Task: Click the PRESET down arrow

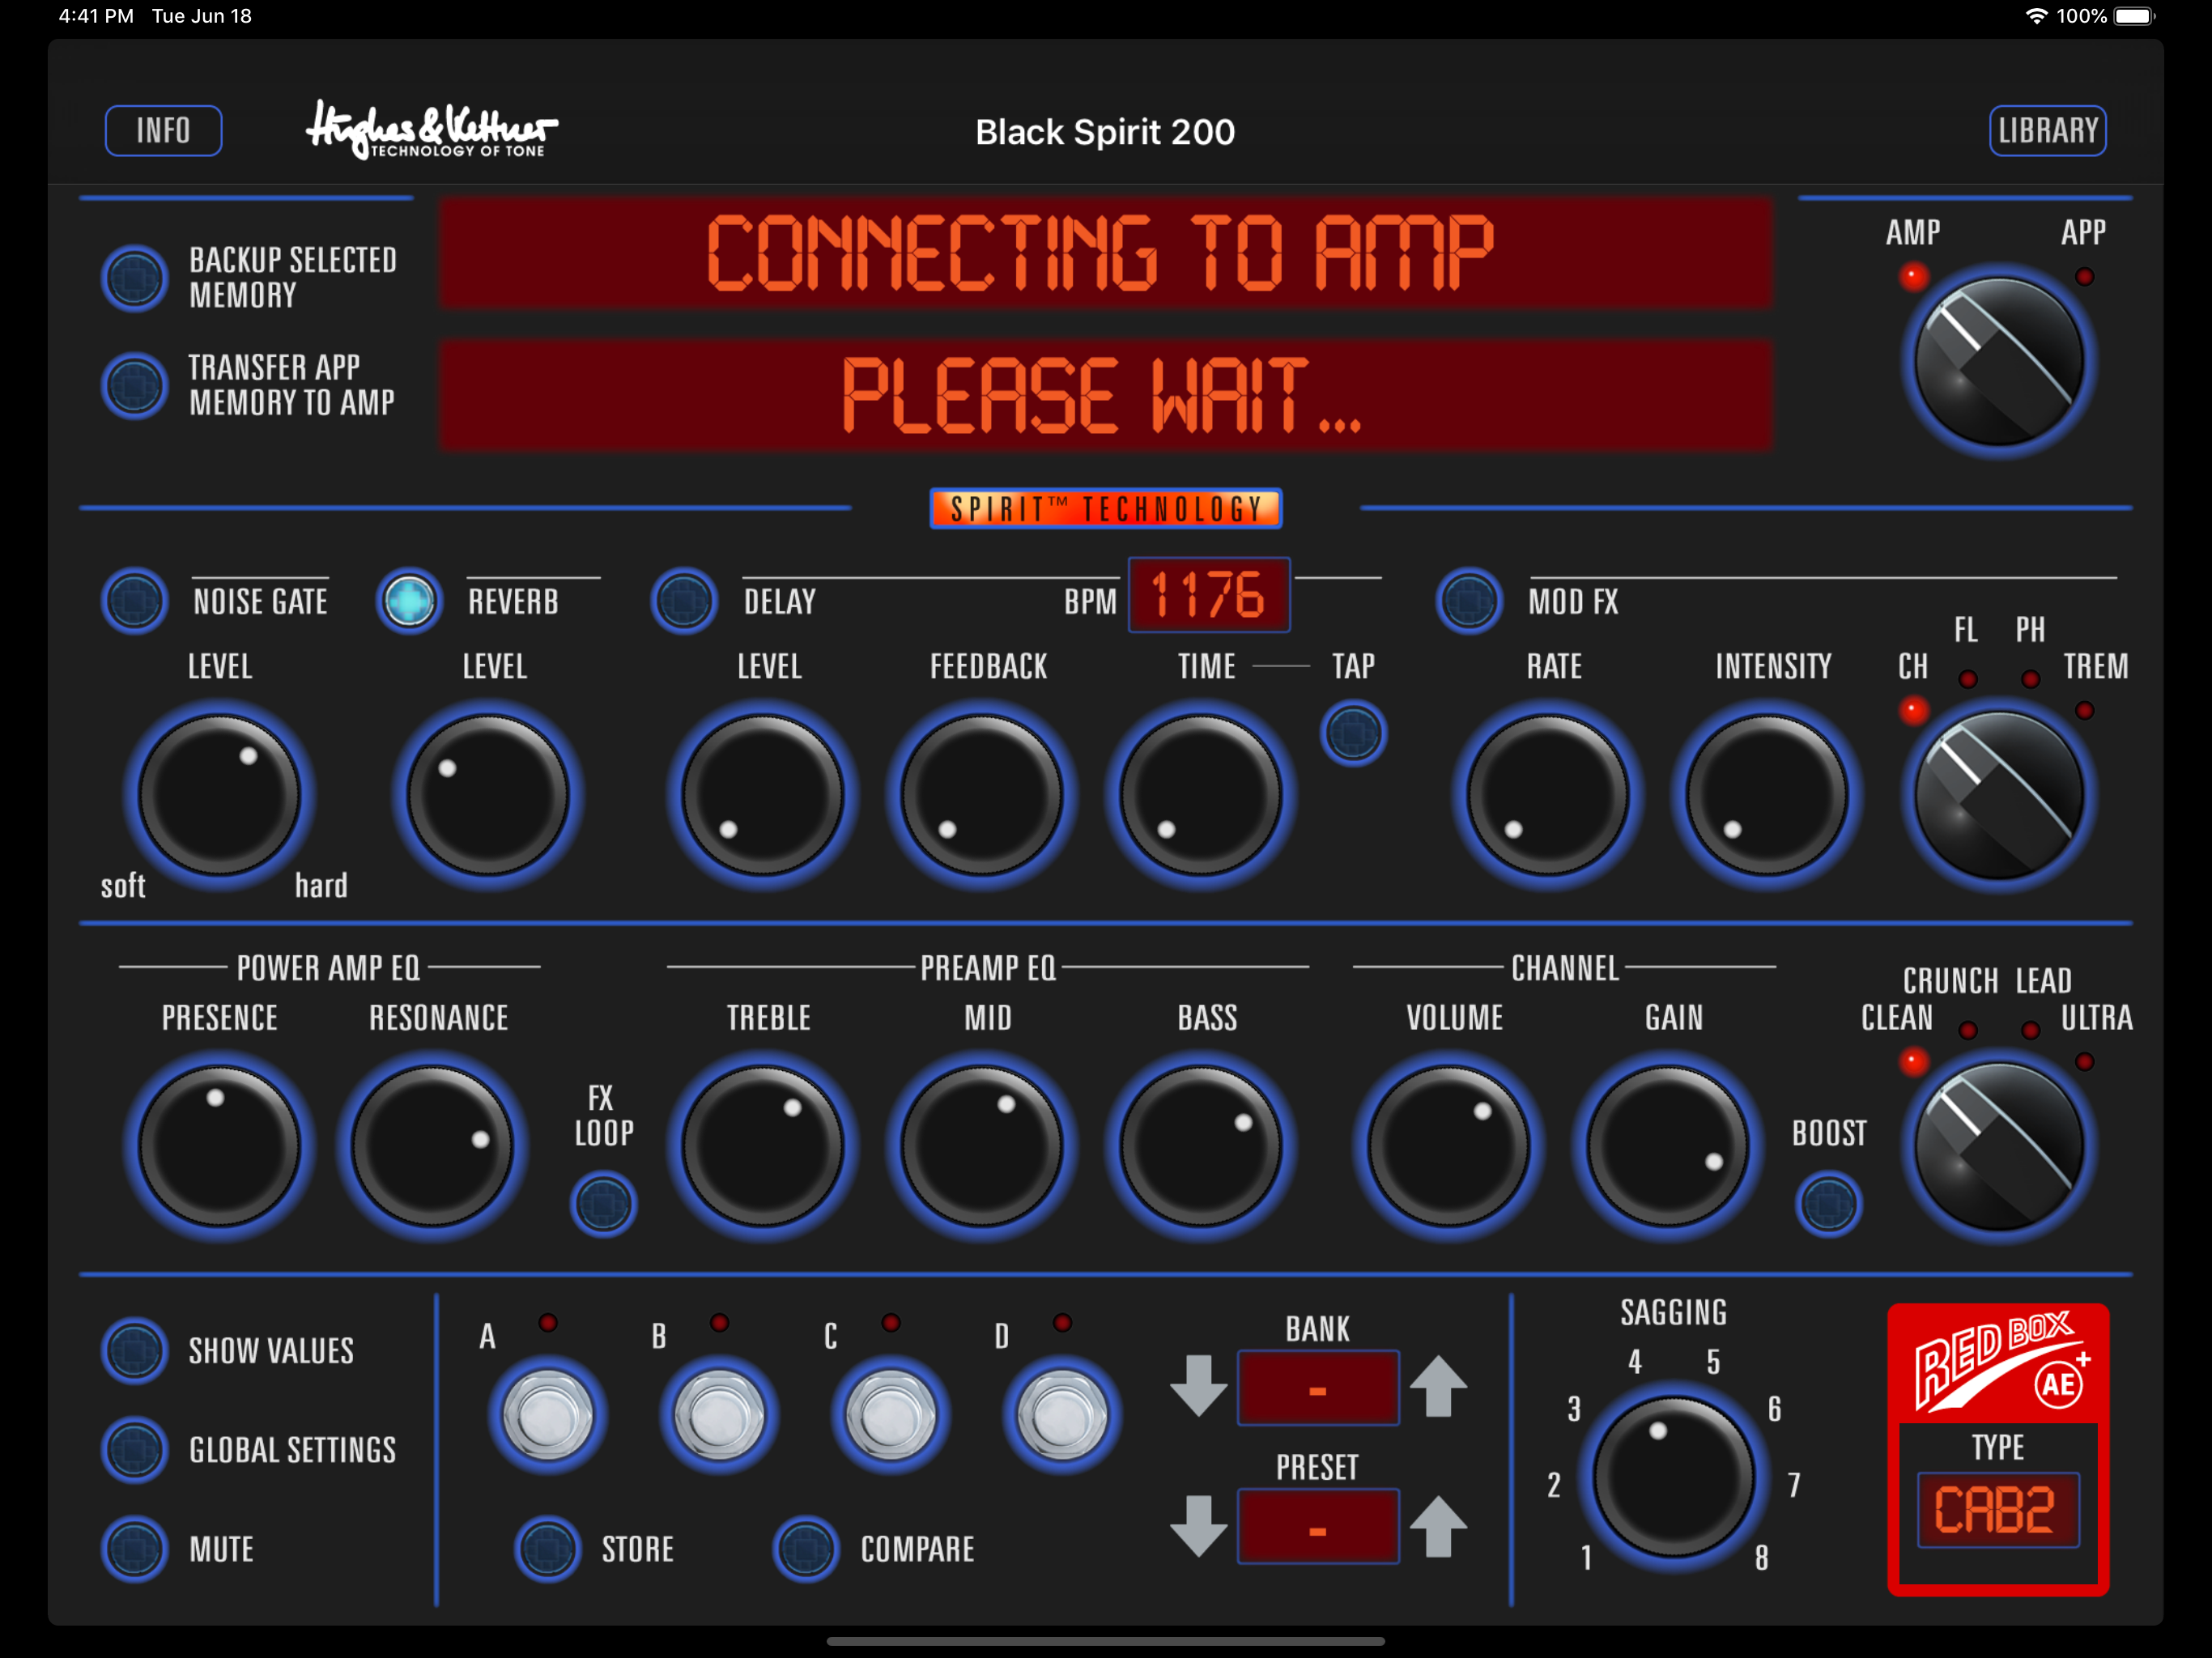Action: pos(1198,1526)
